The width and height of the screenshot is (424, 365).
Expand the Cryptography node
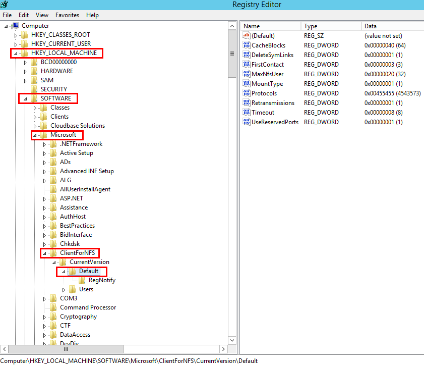pyautogui.click(x=44, y=317)
